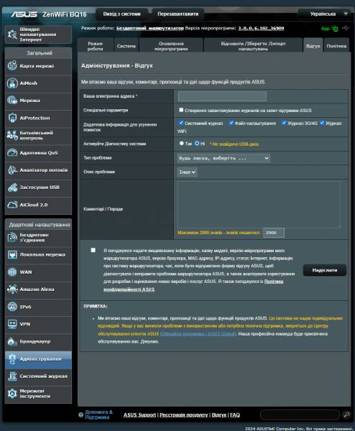The image size is (355, 431).
Task: Open Відновити/Зберегти/Імпорт налаштувань tab
Action: (x=253, y=46)
